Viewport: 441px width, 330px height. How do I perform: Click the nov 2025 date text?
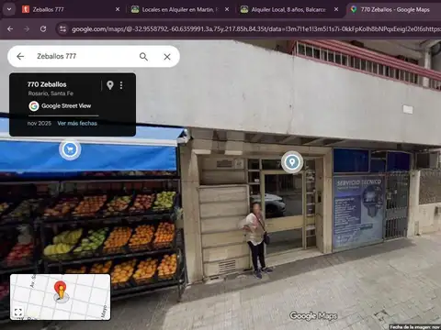40,124
